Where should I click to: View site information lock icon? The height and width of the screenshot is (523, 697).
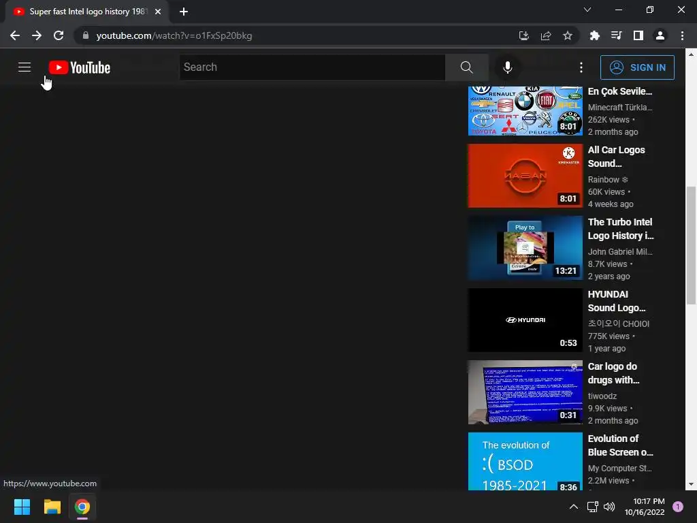pyautogui.click(x=86, y=35)
